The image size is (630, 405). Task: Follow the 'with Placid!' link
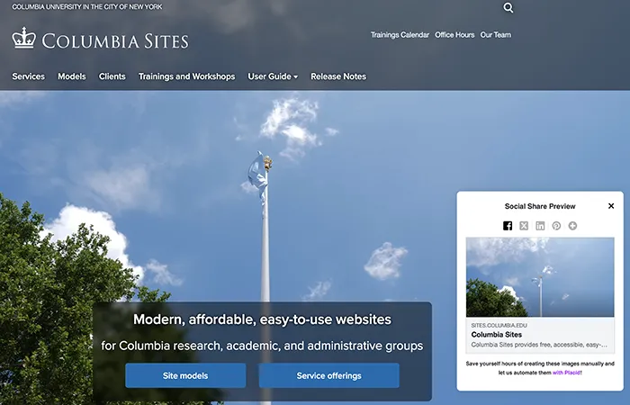click(567, 373)
